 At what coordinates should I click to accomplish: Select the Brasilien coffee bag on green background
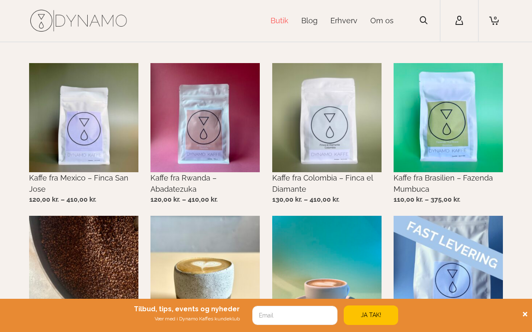pyautogui.click(x=448, y=117)
